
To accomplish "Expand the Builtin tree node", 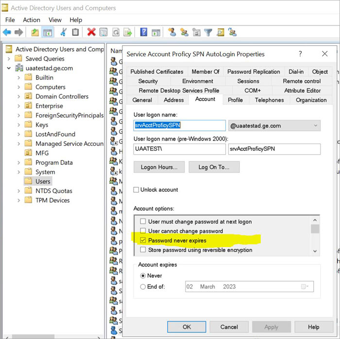I will 18,77.
